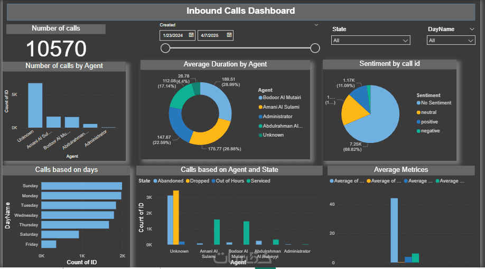
Task: Open the State filter dropdown
Action: click(x=370, y=41)
